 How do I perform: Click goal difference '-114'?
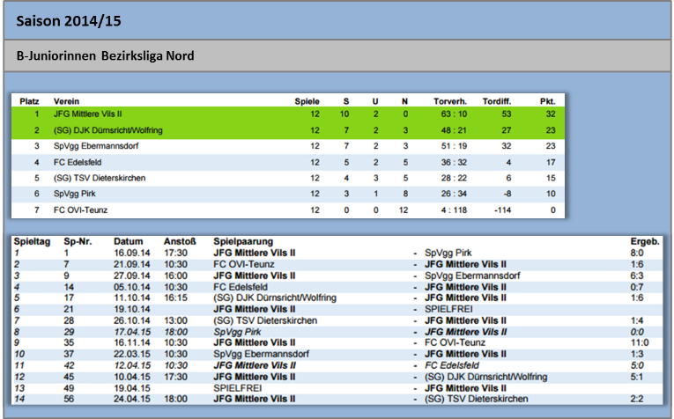pyautogui.click(x=502, y=209)
